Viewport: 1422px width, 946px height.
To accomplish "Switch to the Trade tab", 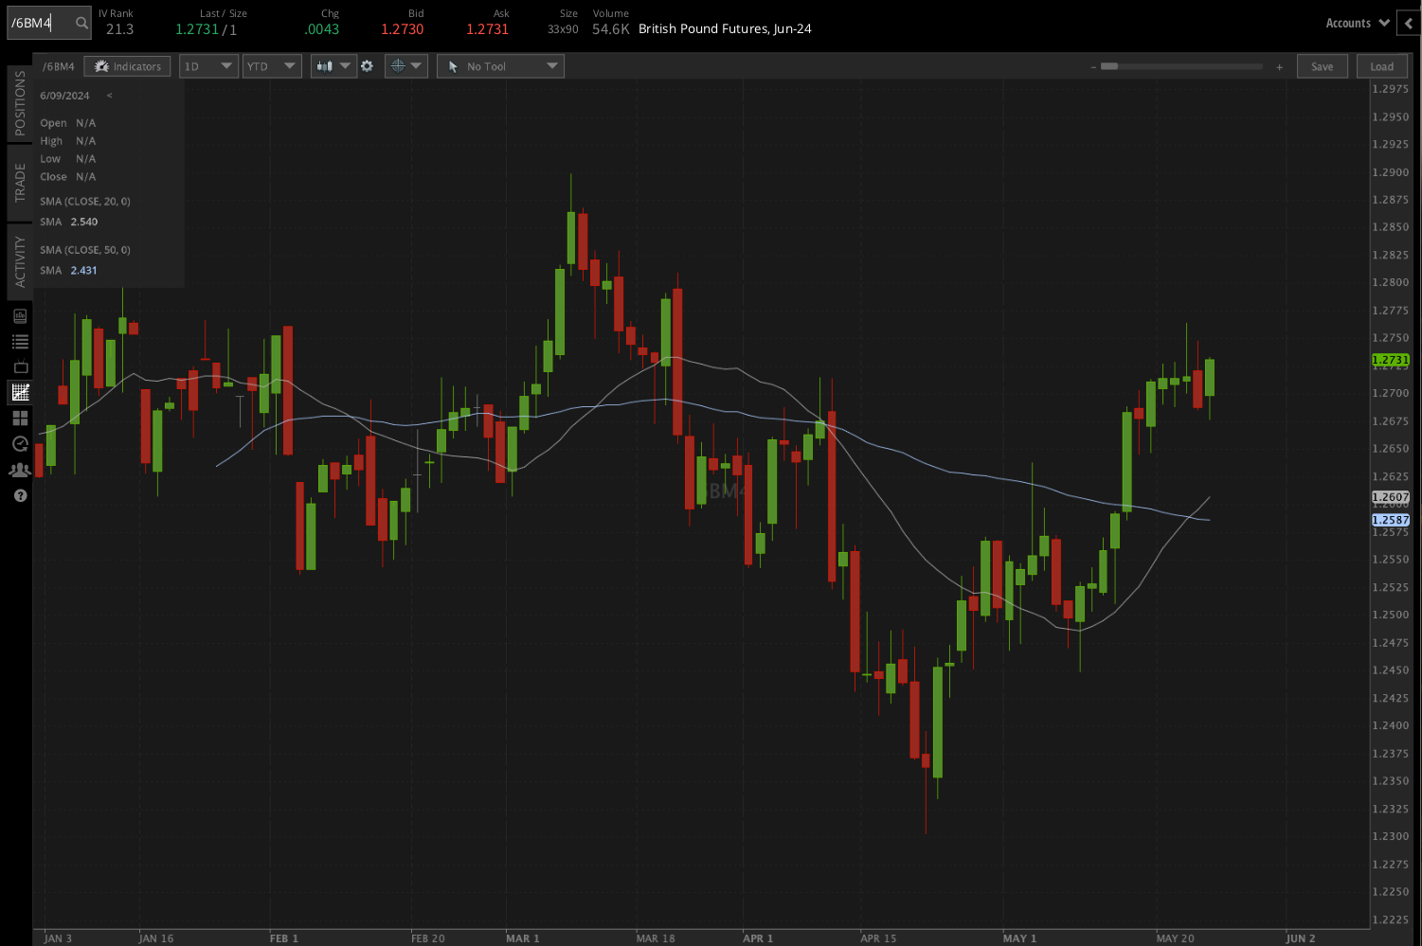I will coord(20,183).
